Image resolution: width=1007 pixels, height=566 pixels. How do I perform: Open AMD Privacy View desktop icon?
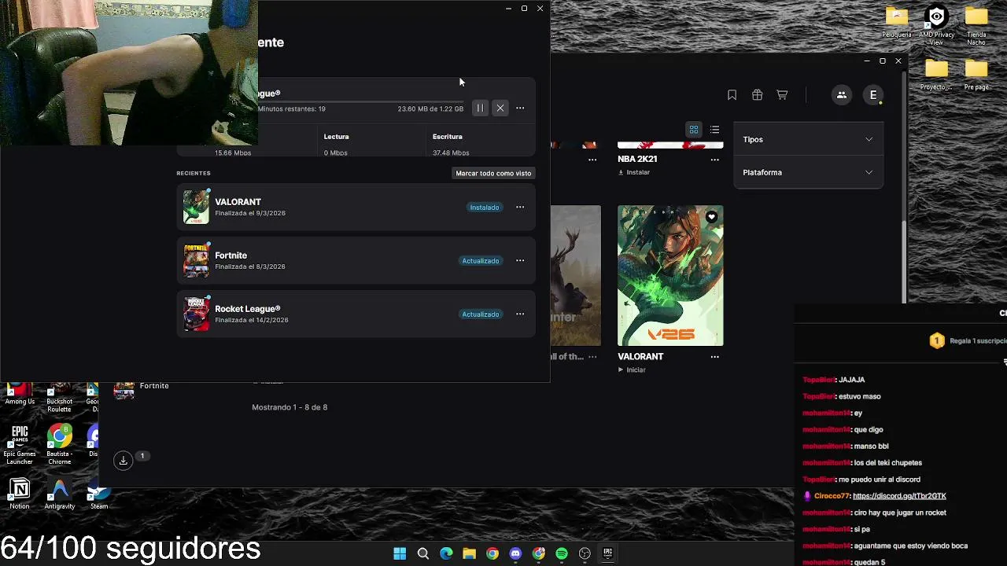tap(936, 26)
